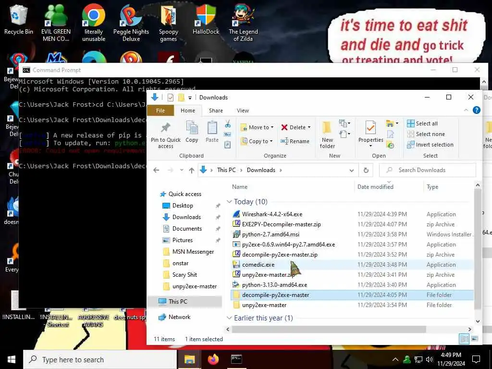Click Select all in ribbon
This screenshot has height=369, width=492.
[x=422, y=123]
